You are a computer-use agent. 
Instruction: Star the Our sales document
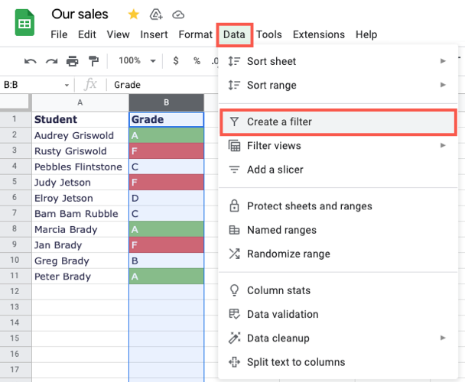point(133,14)
